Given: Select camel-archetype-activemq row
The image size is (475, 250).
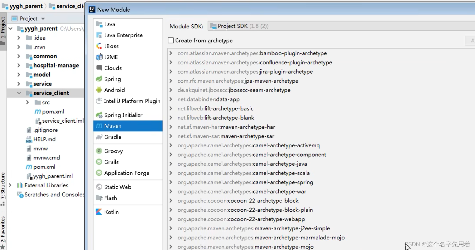Looking at the screenshot, I should click(249, 145).
